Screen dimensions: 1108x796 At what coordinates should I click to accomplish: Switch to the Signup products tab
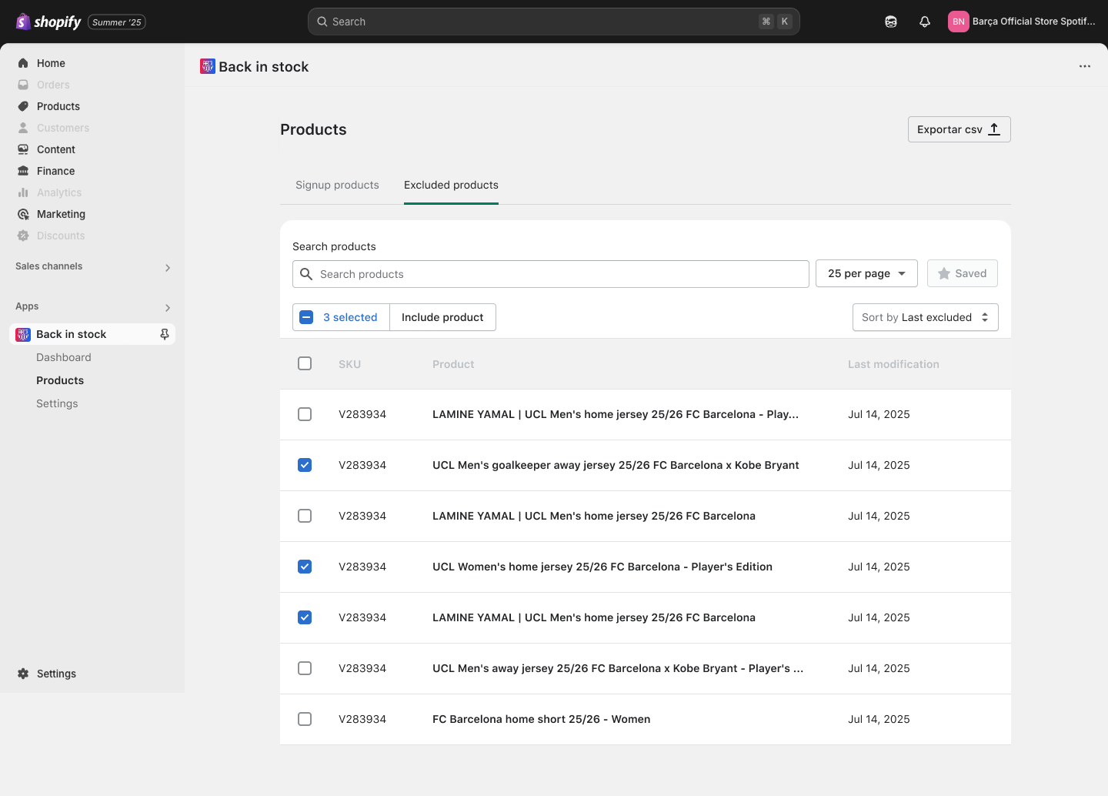[x=337, y=185]
